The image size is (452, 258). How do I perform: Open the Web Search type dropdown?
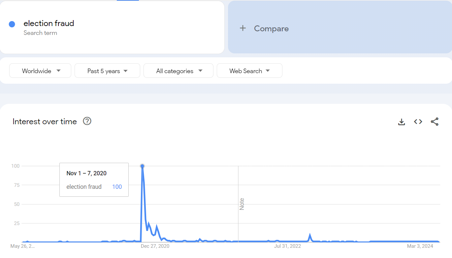point(249,71)
